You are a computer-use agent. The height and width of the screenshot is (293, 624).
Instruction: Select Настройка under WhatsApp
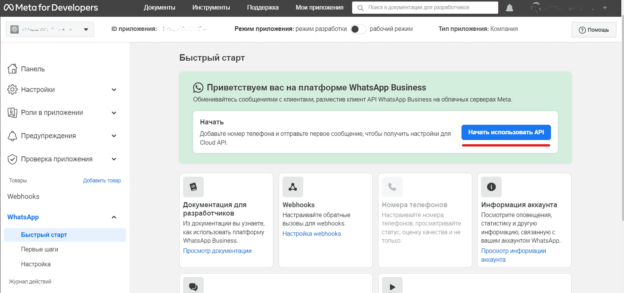point(36,264)
